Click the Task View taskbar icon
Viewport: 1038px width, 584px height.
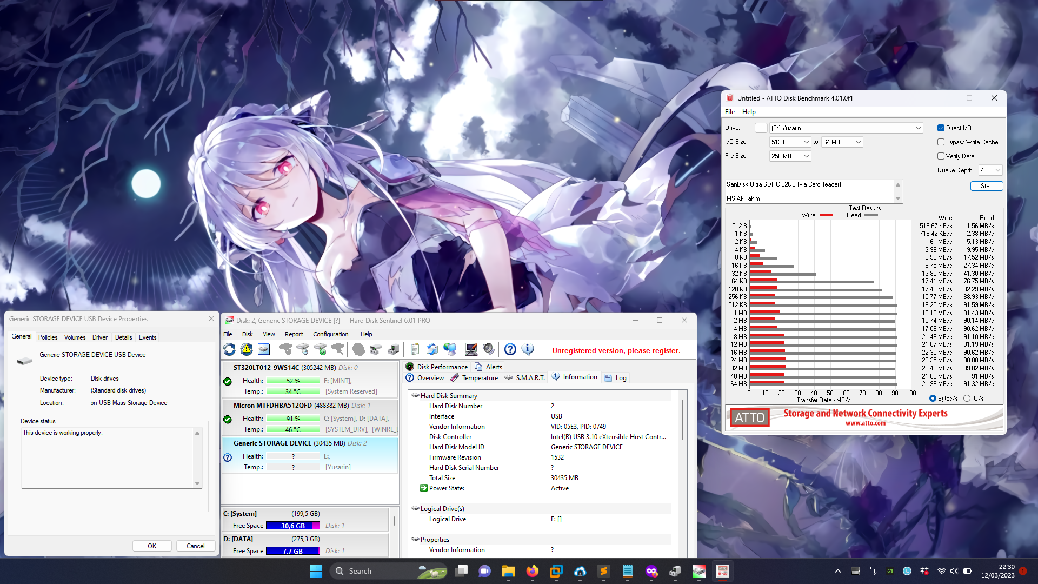(x=461, y=571)
